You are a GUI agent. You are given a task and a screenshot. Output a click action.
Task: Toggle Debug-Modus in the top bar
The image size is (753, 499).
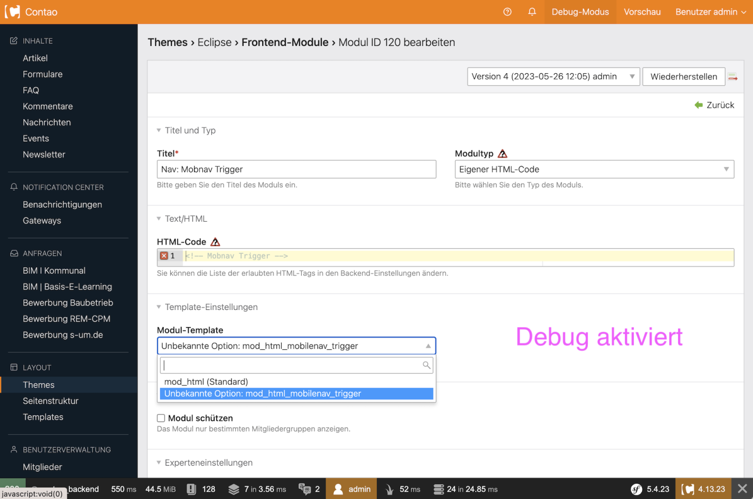click(x=580, y=12)
